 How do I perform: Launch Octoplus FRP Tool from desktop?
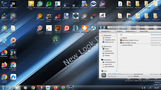click(31, 5)
